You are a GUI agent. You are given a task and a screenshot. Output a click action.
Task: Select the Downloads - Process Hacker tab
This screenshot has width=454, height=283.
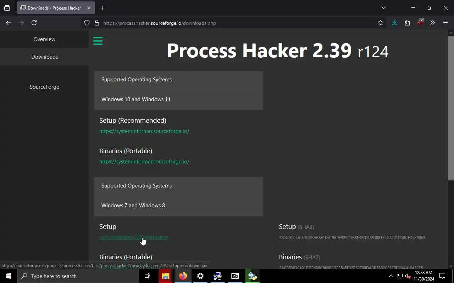(56, 8)
